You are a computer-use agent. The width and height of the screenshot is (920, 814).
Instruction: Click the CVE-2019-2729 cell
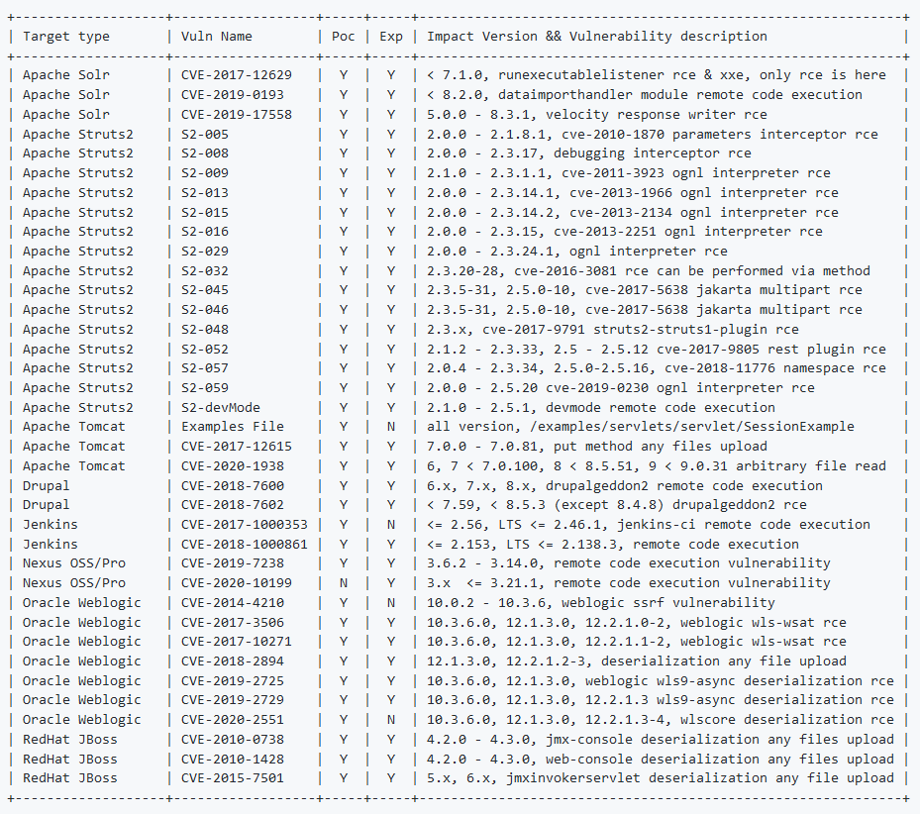(233, 700)
